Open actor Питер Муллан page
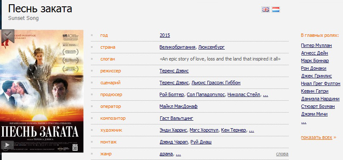 (x=316, y=46)
